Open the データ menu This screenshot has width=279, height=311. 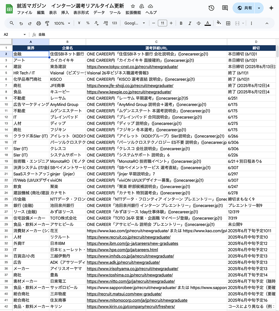point(99,13)
